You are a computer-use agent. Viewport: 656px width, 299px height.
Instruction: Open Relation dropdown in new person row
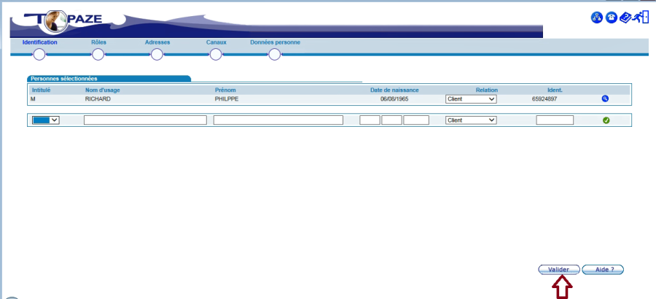[x=470, y=120]
